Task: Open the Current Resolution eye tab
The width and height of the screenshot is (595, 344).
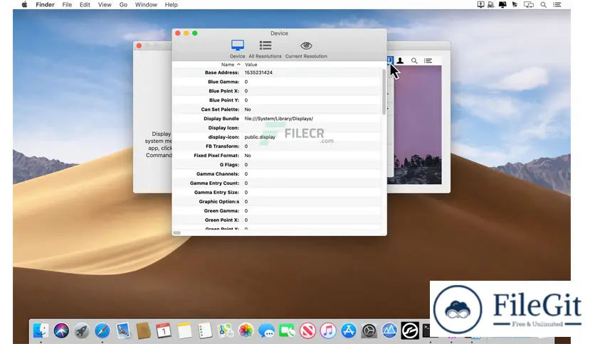Action: pyautogui.click(x=306, y=49)
